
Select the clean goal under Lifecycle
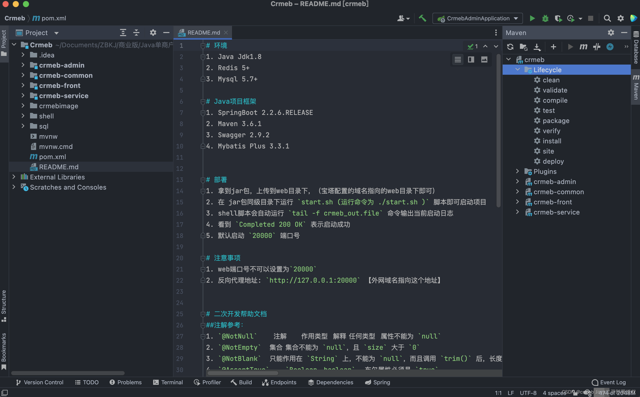pyautogui.click(x=551, y=80)
